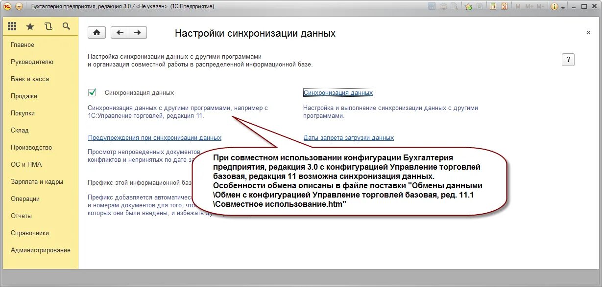Open calendar icon in title bar
Viewport: 602px width, 287px height.
click(504, 6)
